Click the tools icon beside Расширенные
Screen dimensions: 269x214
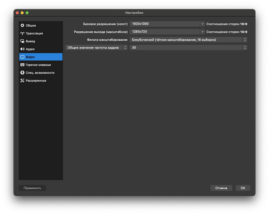[x=22, y=80]
